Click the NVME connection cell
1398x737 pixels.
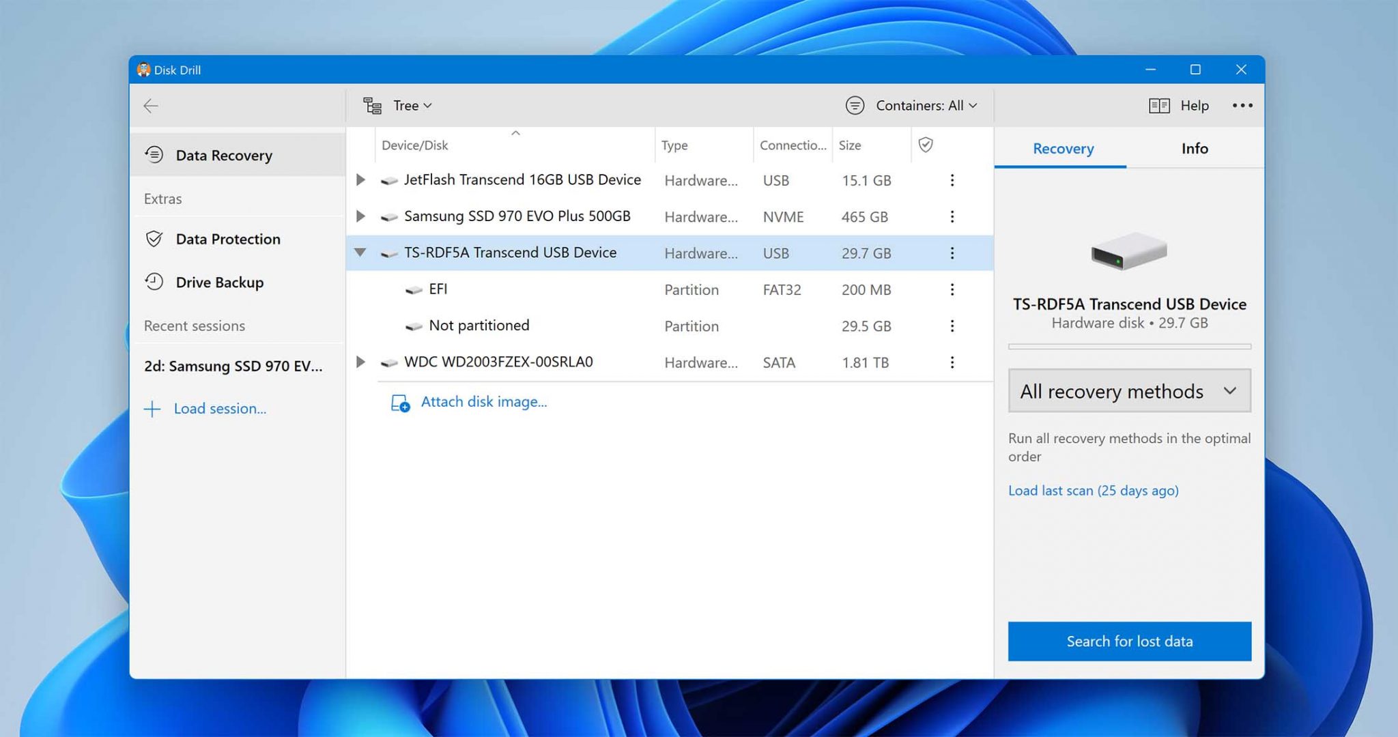pyautogui.click(x=783, y=217)
